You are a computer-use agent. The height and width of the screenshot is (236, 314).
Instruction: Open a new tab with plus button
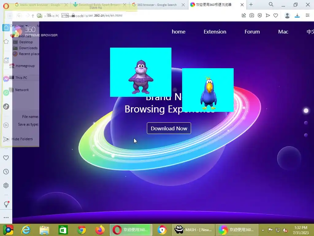click(x=251, y=4)
